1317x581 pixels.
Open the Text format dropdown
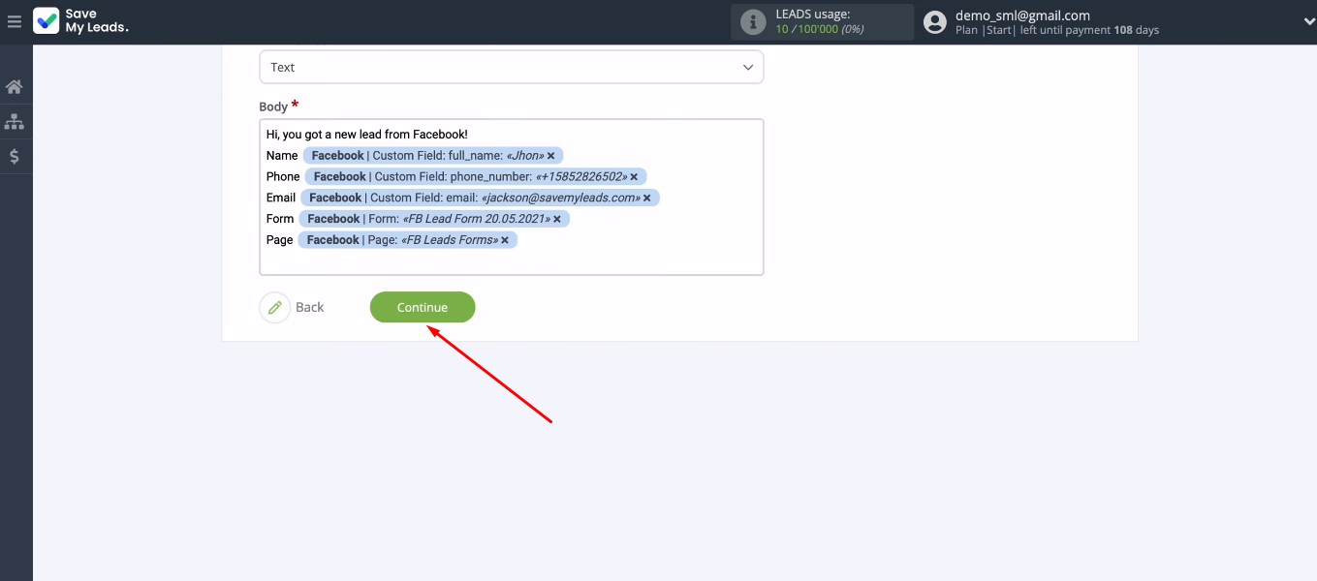click(x=511, y=67)
